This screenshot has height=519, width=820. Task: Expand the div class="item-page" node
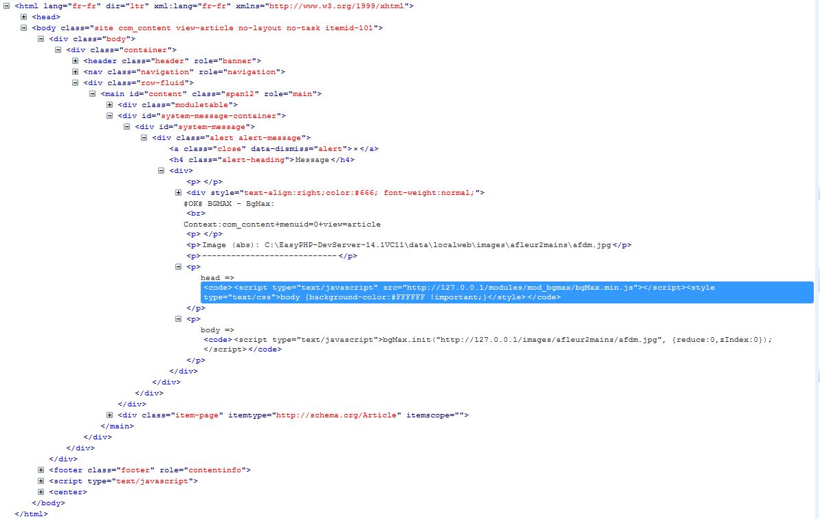110,415
